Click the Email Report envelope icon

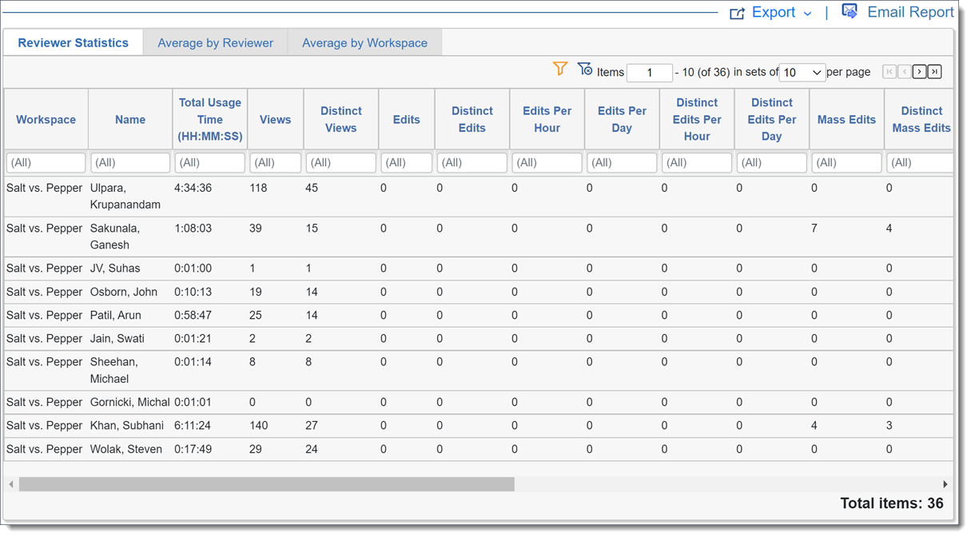point(850,11)
